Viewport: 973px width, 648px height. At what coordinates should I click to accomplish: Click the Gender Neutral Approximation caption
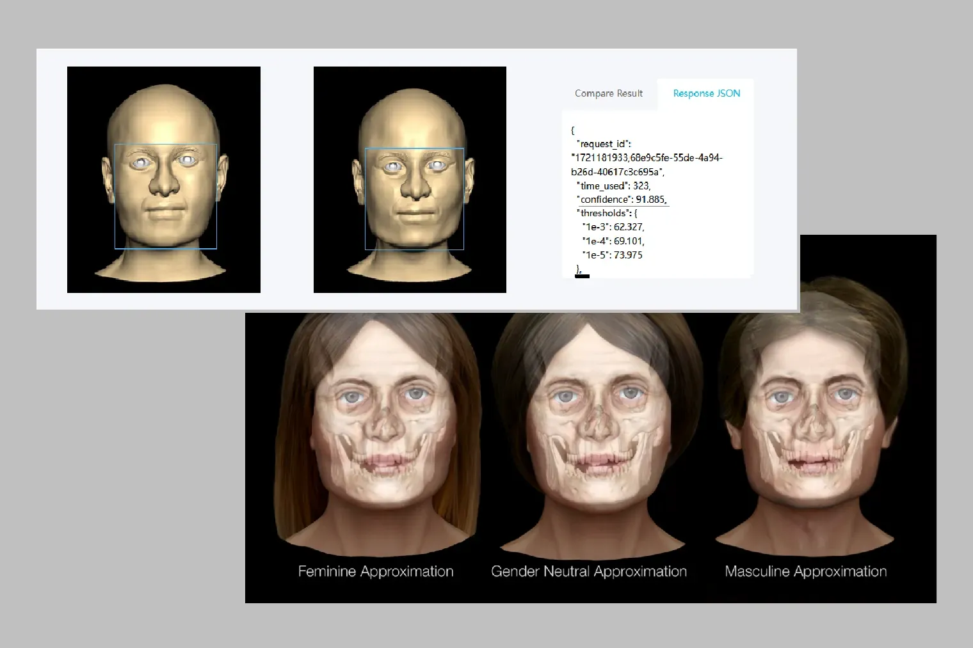tap(588, 571)
